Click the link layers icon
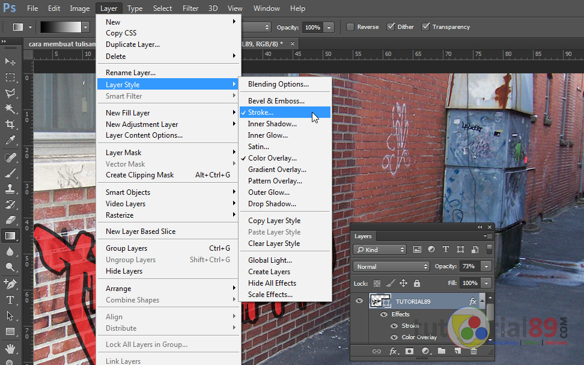The width and height of the screenshot is (584, 365). (377, 351)
